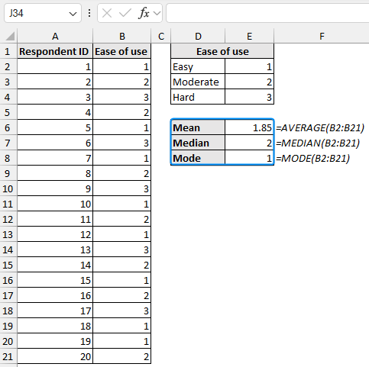Viewport: 369px width, 367px height.
Task: Select column A header
Action: [55, 37]
